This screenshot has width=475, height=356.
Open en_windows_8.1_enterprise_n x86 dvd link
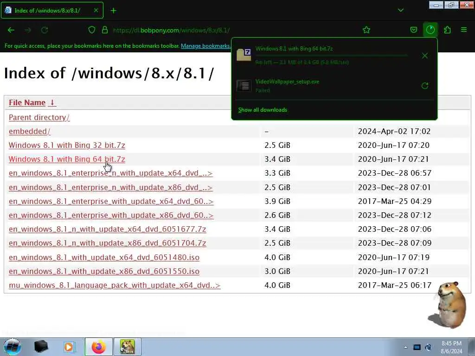pyautogui.click(x=110, y=187)
